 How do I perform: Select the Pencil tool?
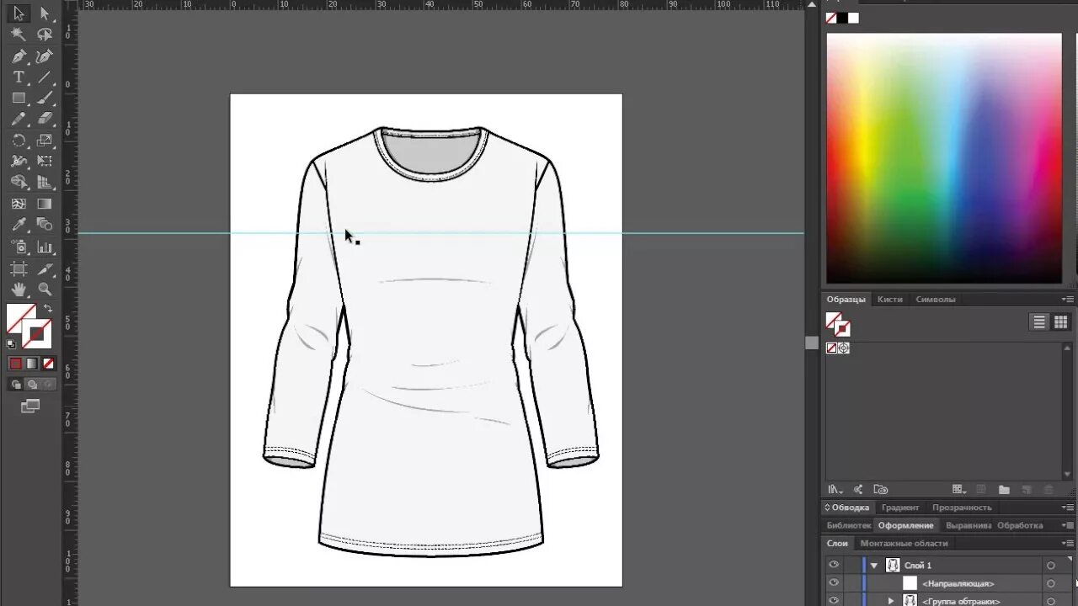coord(19,120)
